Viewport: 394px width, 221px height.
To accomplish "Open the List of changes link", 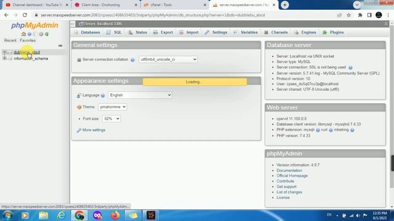I will (289, 192).
